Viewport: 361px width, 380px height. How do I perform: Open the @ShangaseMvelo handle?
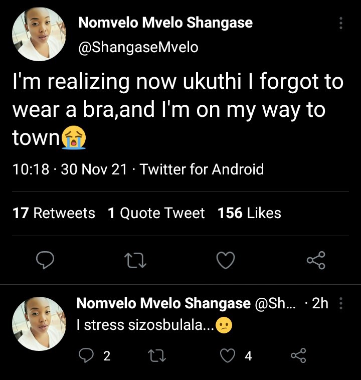tap(138, 47)
